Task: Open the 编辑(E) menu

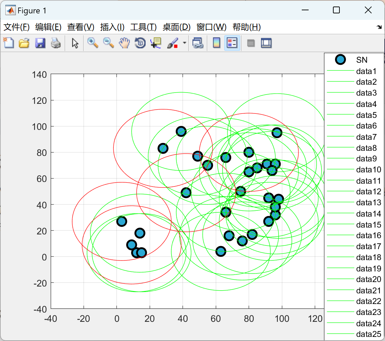Action: click(x=48, y=27)
